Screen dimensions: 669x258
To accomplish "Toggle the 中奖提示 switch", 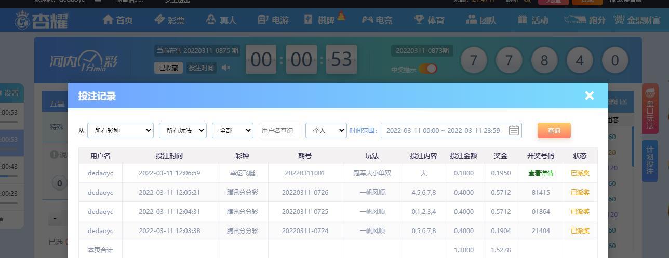I will [428, 69].
